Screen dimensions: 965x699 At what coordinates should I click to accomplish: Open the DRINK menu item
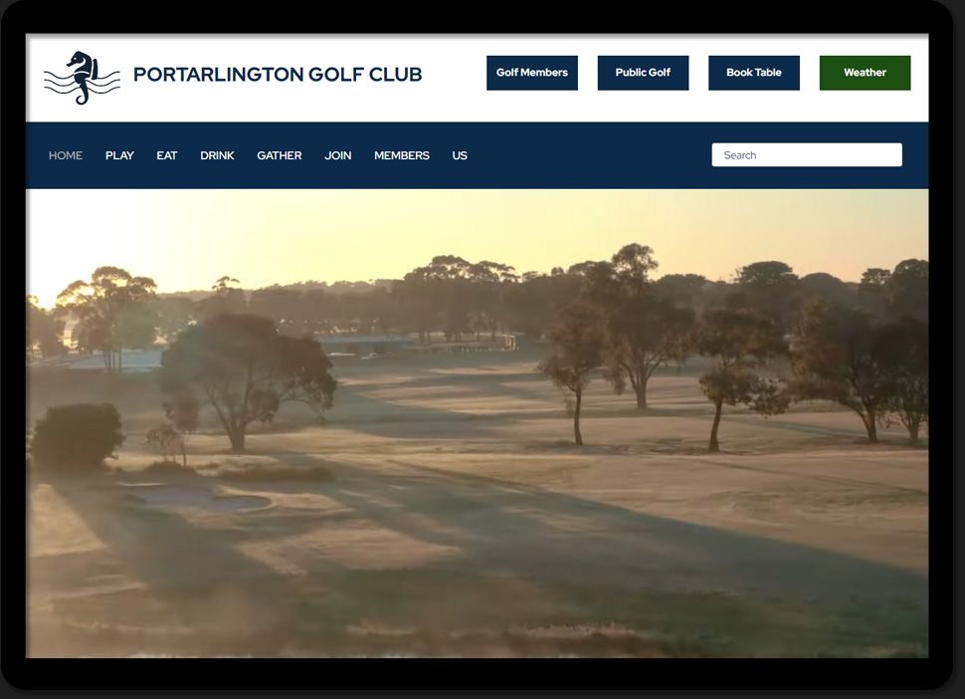[x=217, y=155]
